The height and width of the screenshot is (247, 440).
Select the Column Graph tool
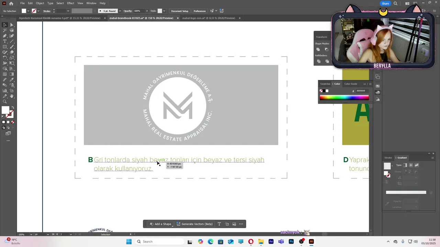[5, 91]
